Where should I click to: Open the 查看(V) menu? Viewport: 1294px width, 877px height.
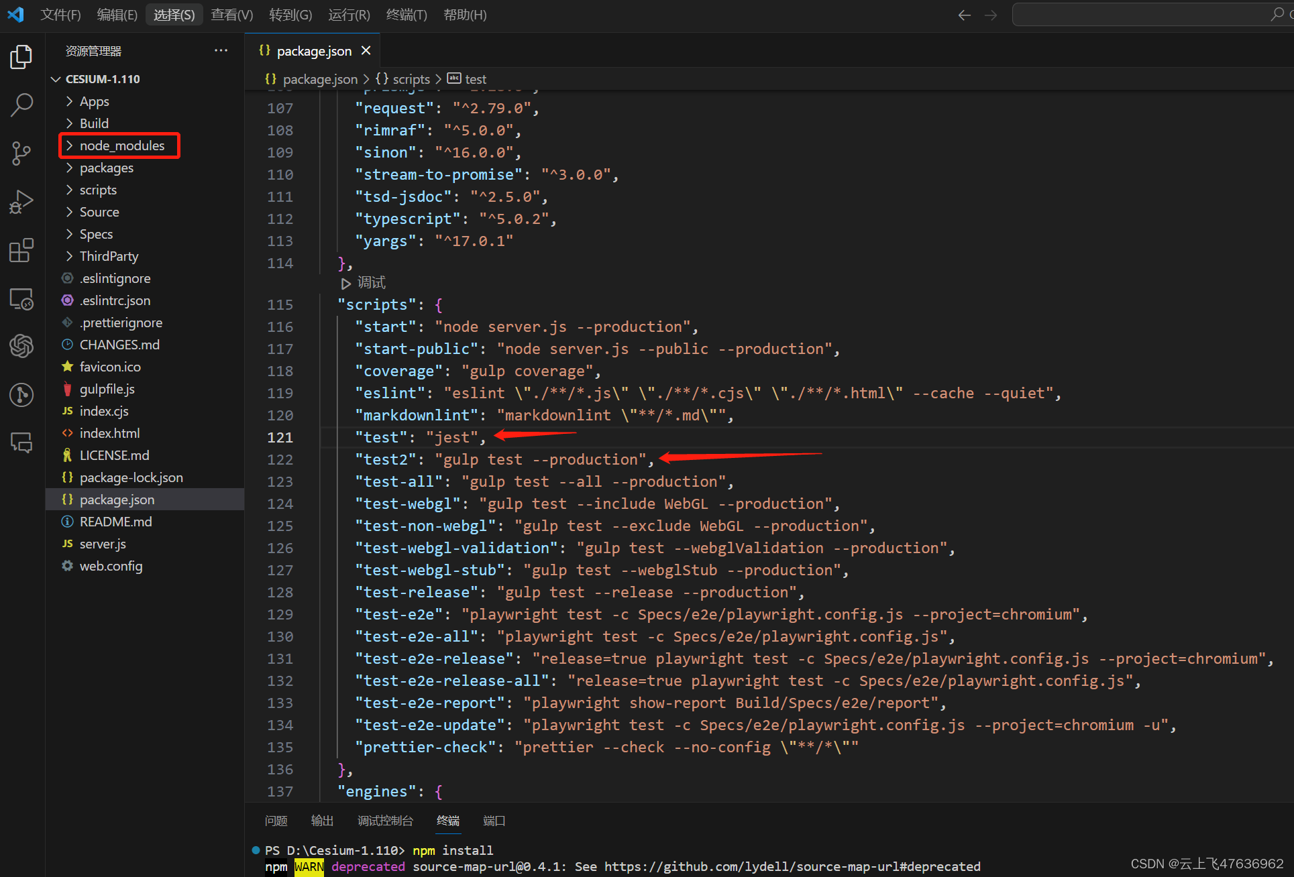pos(231,15)
